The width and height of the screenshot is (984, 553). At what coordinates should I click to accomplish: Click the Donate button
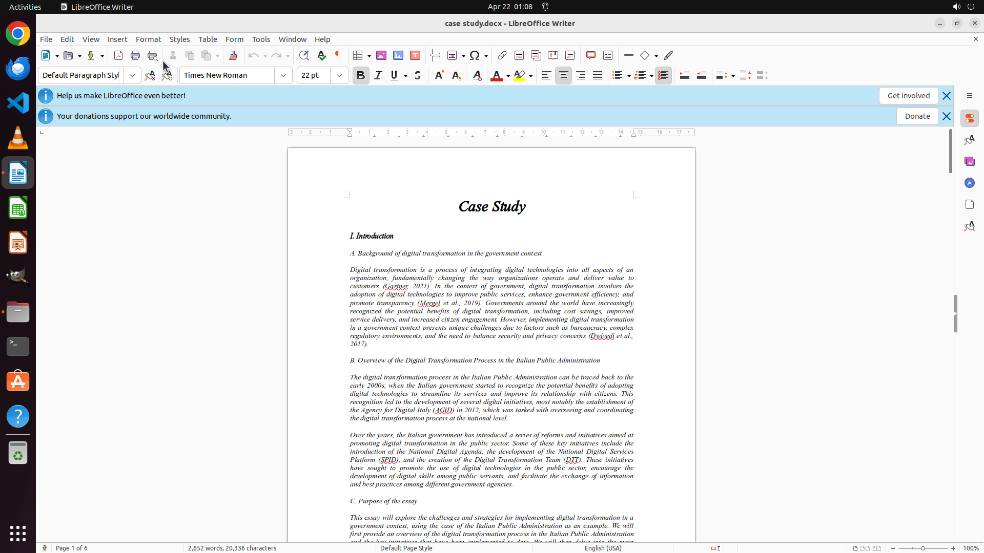point(917,116)
